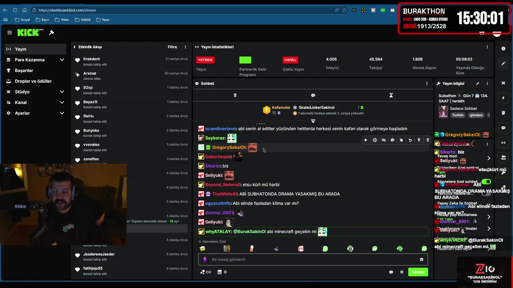Click the hide eye-slash icon on message toolbar
Viewport: 513px width, 288px height.
384,140
